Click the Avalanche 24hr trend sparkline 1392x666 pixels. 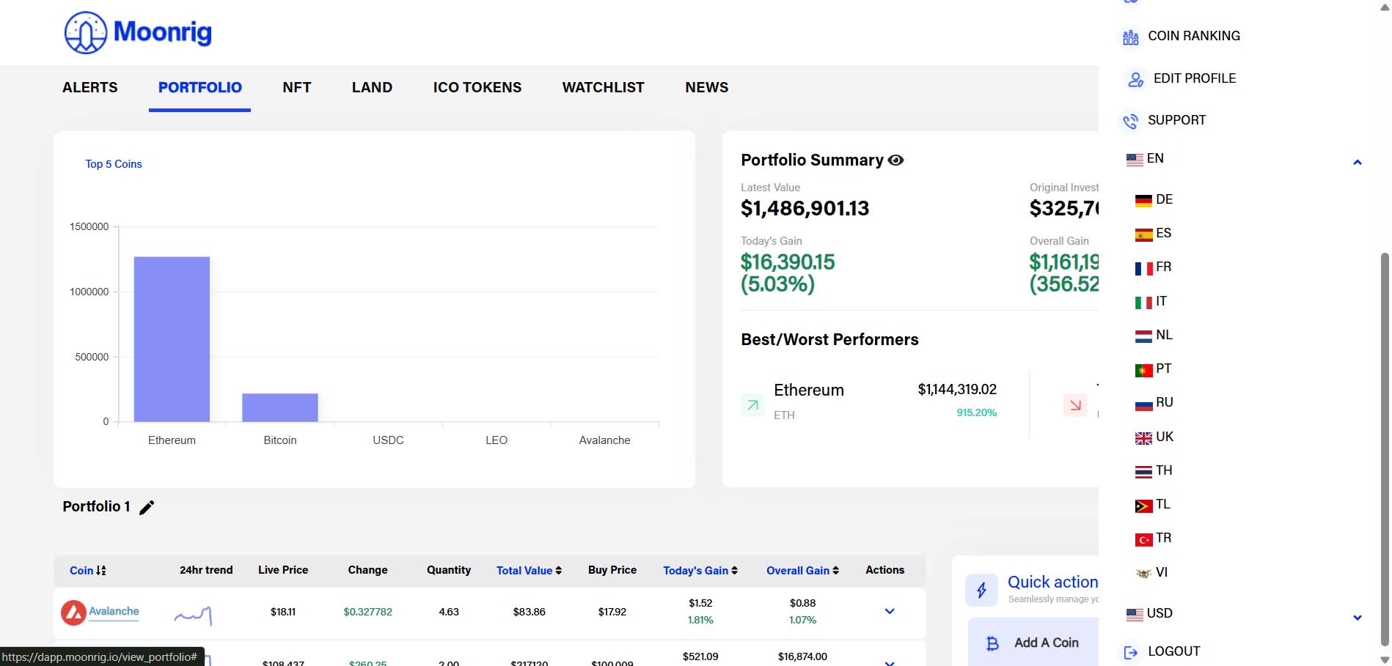pos(194,615)
